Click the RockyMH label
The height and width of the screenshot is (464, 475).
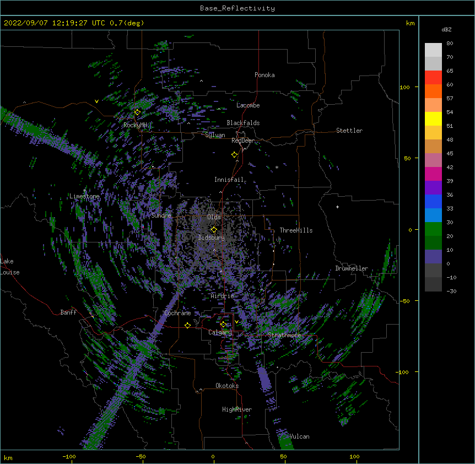pyautogui.click(x=135, y=125)
